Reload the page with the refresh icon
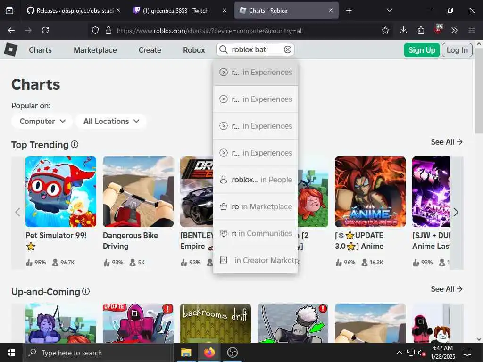483x362 pixels. [x=45, y=30]
